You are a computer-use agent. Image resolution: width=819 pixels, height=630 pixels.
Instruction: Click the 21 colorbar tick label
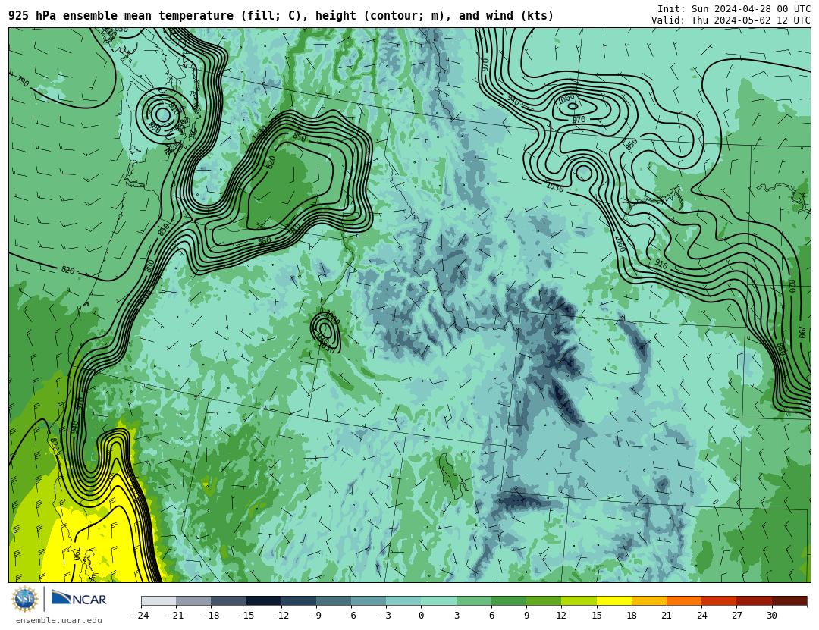667,616
